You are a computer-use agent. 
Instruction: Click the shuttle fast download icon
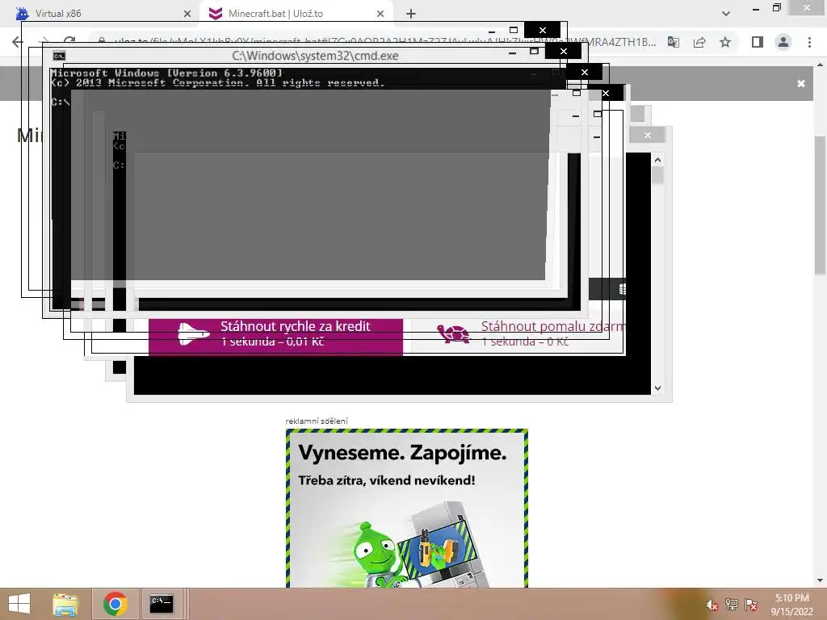click(x=193, y=333)
